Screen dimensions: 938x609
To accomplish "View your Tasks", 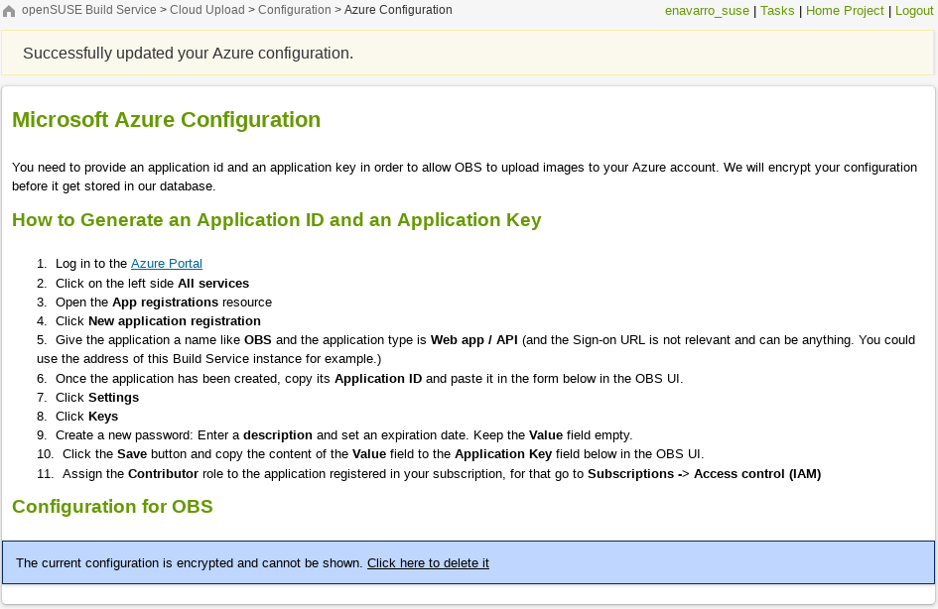I will [x=777, y=10].
